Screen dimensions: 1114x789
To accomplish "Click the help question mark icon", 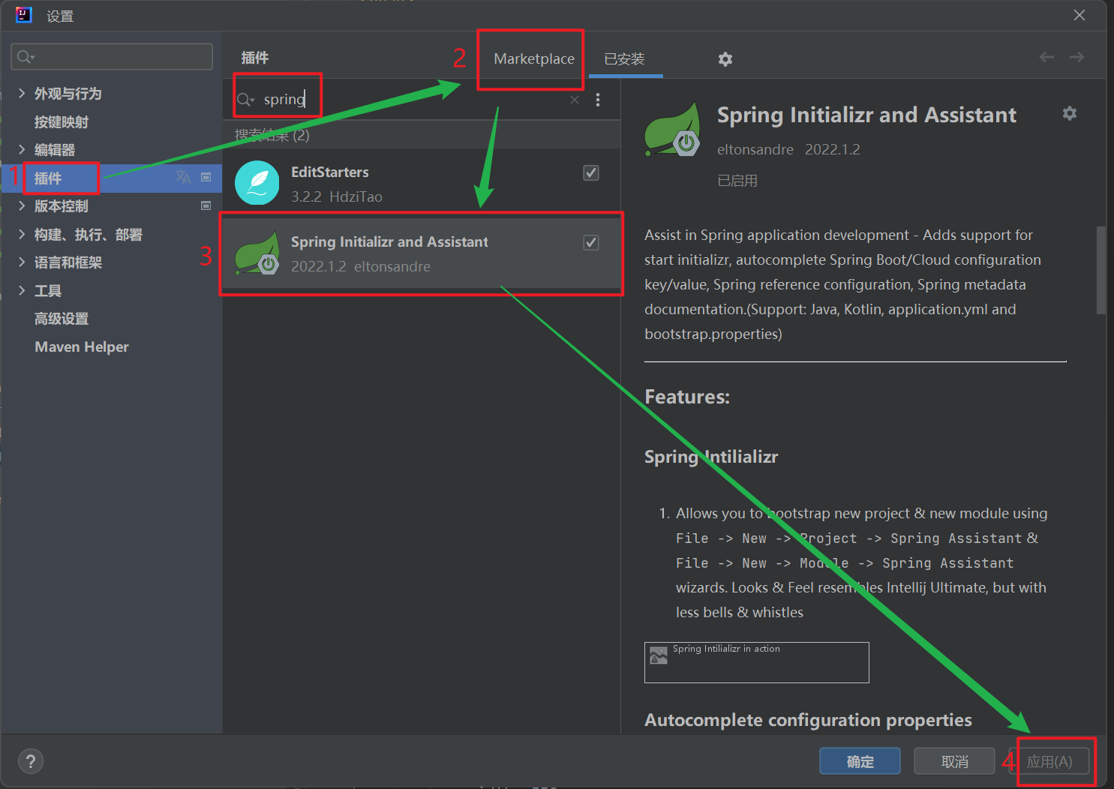I will point(31,761).
